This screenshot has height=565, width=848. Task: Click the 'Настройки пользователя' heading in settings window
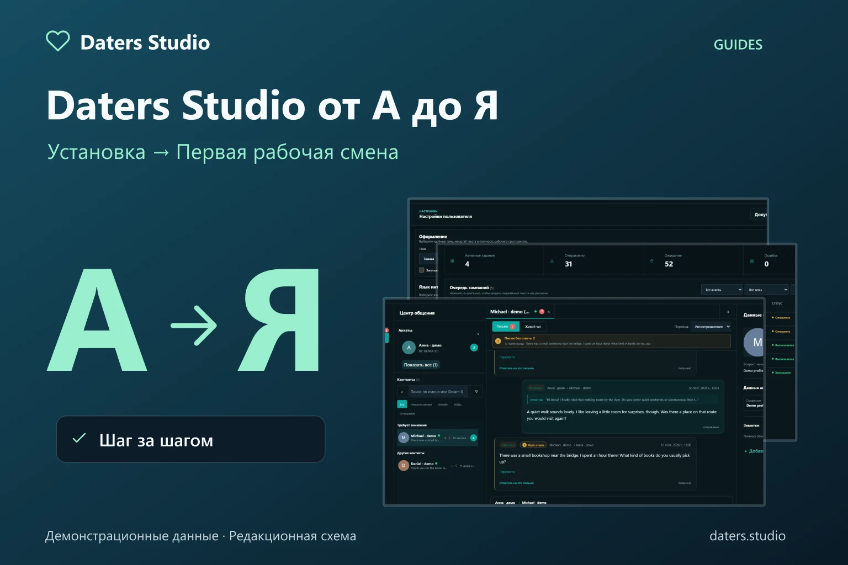[446, 216]
